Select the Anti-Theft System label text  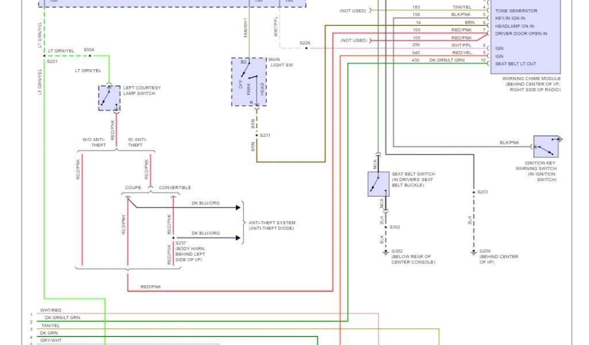(271, 225)
